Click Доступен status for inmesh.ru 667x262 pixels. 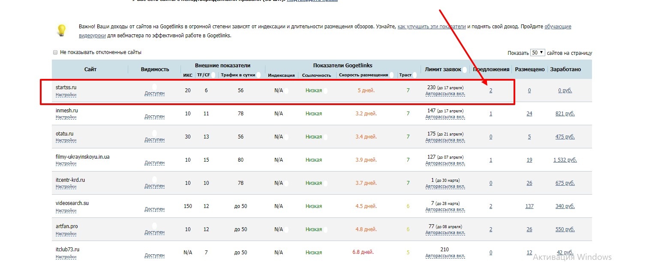pos(154,117)
